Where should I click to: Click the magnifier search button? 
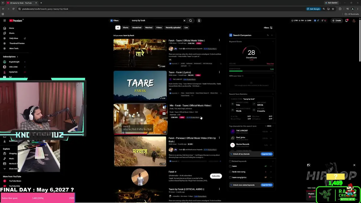[x=190, y=21]
